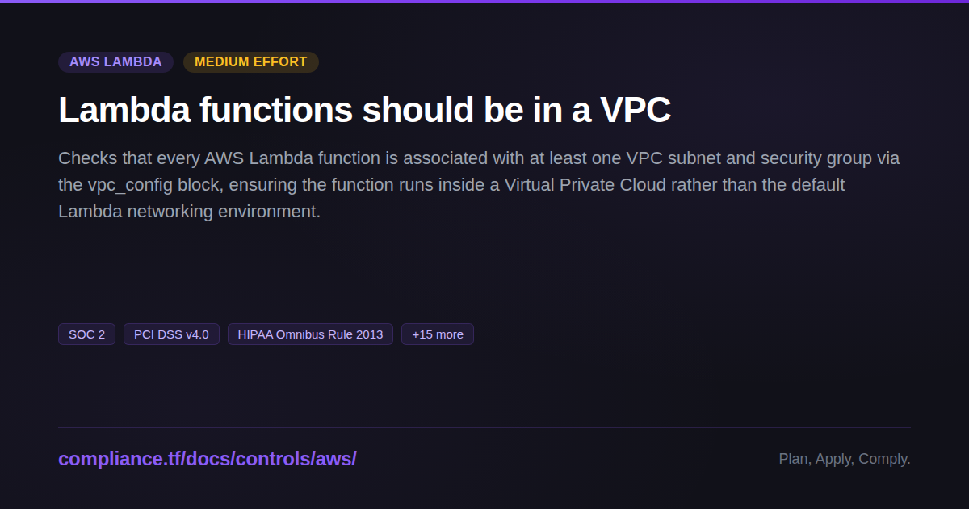Click the Plan, Apply, Comply tagline
The width and height of the screenshot is (969, 509).
(844, 459)
